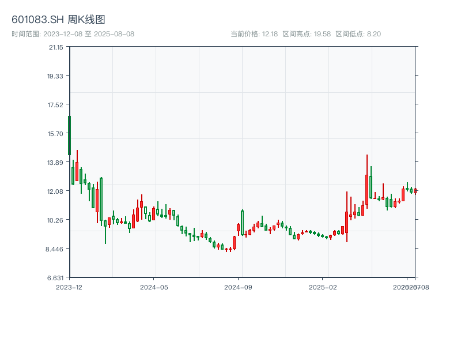Click the y-axis label 13.89

55,163
